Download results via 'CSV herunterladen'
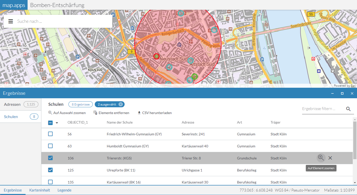 coord(155,113)
